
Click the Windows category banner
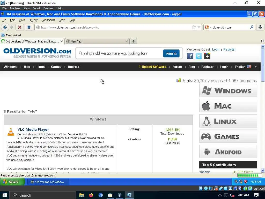[x=228, y=90]
